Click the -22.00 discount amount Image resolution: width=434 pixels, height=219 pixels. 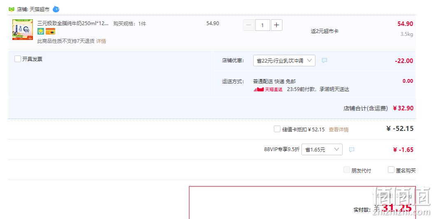404,61
